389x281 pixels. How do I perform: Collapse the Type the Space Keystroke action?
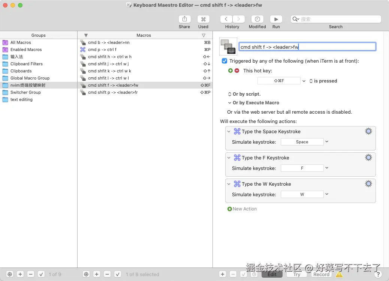229,131
